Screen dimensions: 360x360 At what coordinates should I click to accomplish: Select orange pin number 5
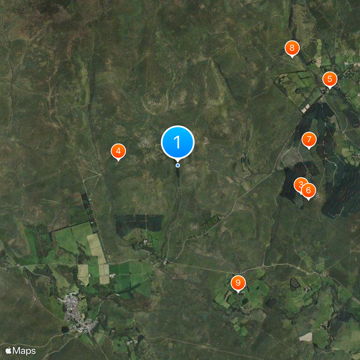pos(330,80)
